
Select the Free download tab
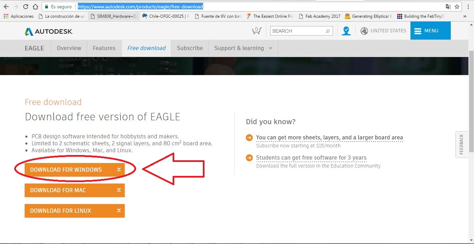pyautogui.click(x=147, y=48)
